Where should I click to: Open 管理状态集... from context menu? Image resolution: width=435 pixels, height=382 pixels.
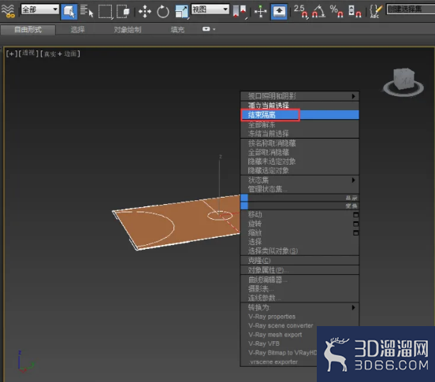coord(299,189)
